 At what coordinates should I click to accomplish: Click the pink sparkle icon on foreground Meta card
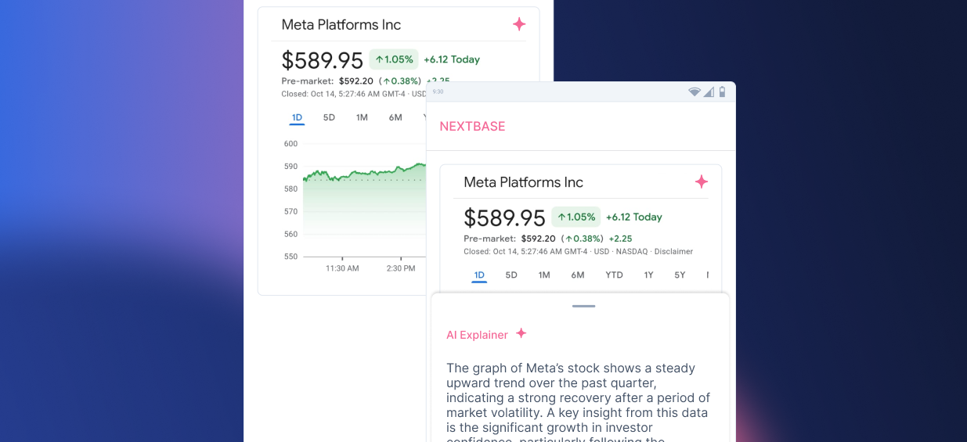click(702, 181)
